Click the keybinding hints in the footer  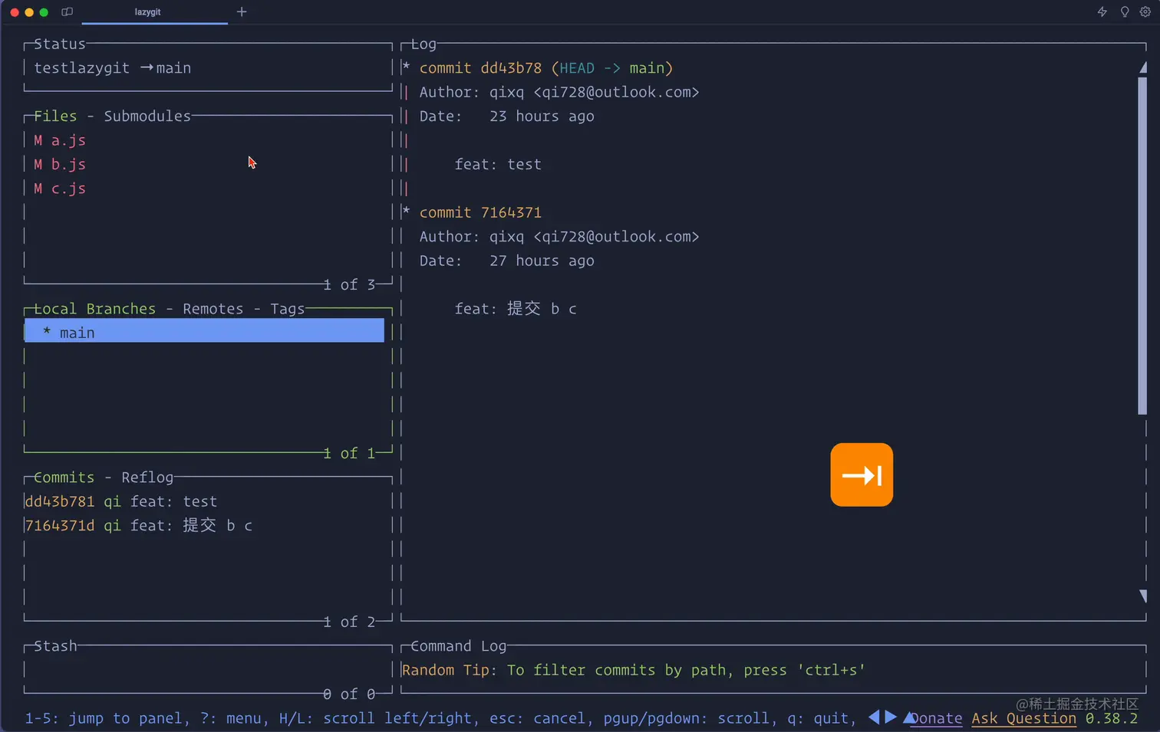point(440,718)
